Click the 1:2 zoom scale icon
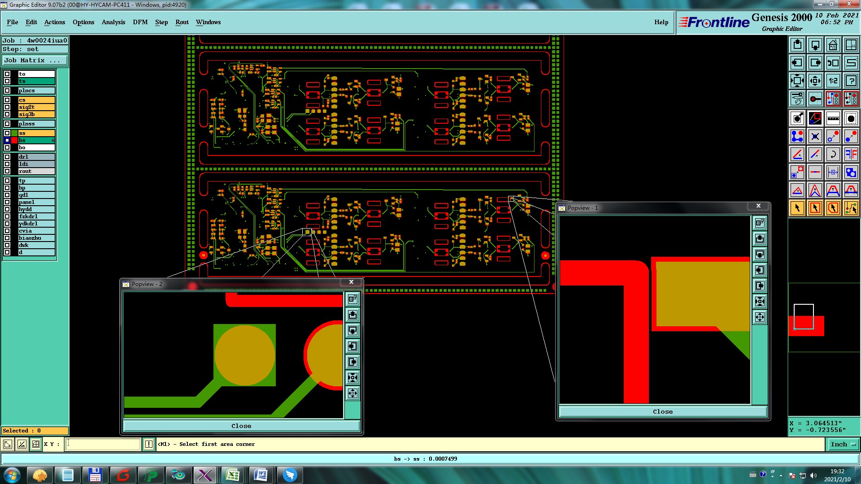The image size is (861, 484). [833, 81]
